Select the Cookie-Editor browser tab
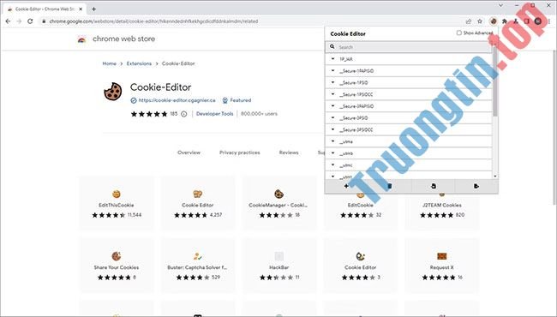 [45, 9]
